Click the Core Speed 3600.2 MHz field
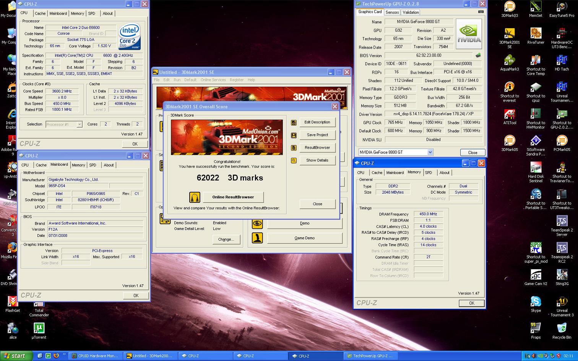Screen dimensions: 578x361 point(62,91)
